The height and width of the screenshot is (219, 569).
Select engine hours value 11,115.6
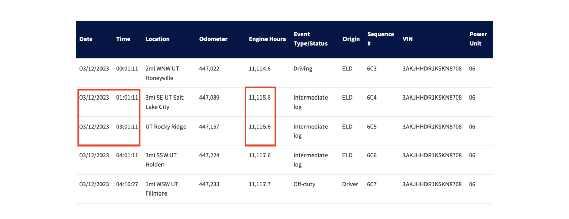coord(259,98)
